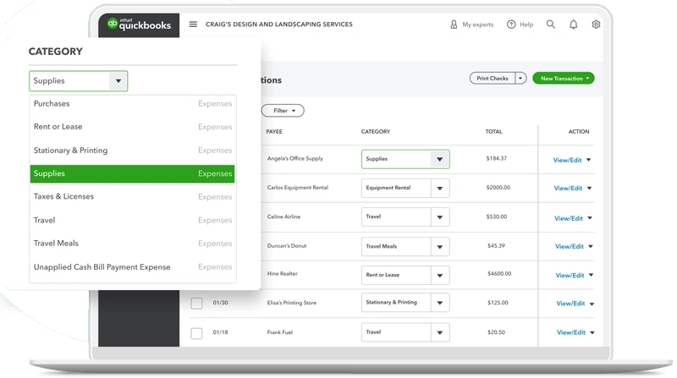Expand the Print Checks arrow menu
677x378 pixels.
[x=520, y=79]
